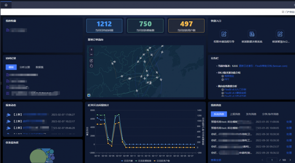Click the map logo icon in map corner

point(89,95)
